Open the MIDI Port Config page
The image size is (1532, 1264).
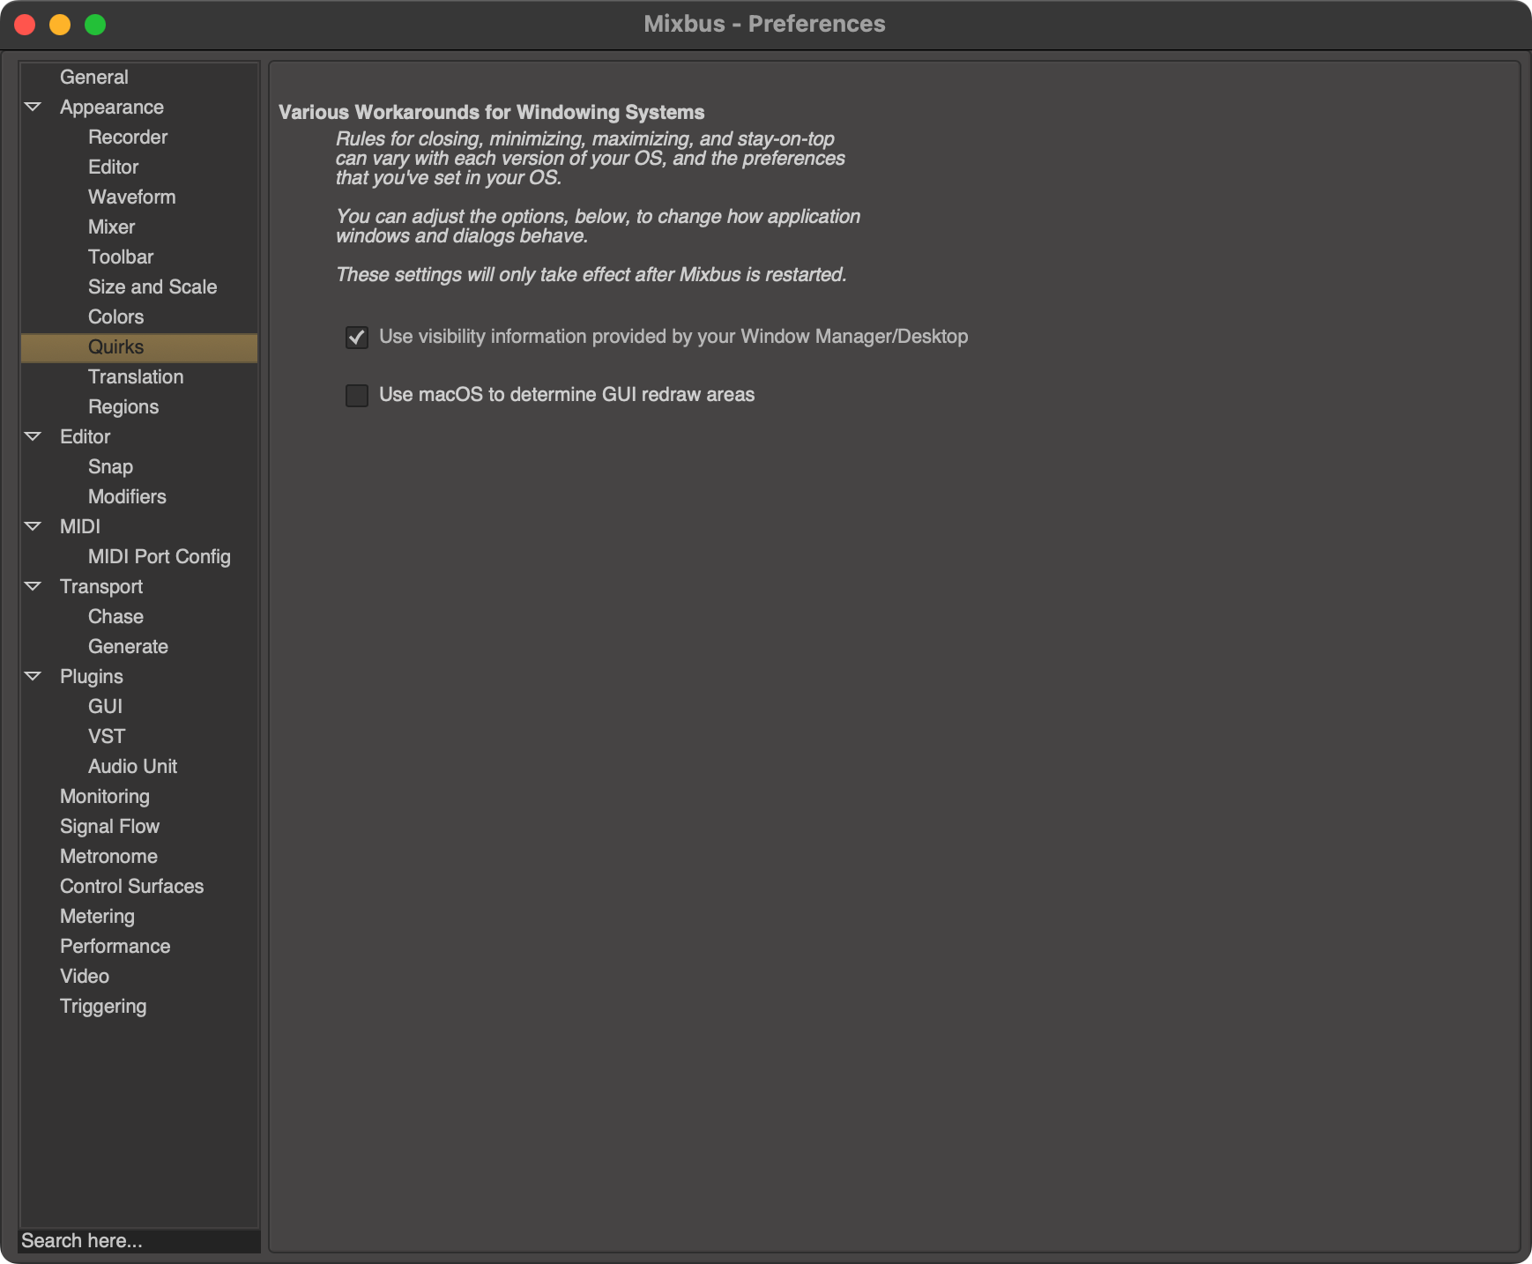pos(159,556)
